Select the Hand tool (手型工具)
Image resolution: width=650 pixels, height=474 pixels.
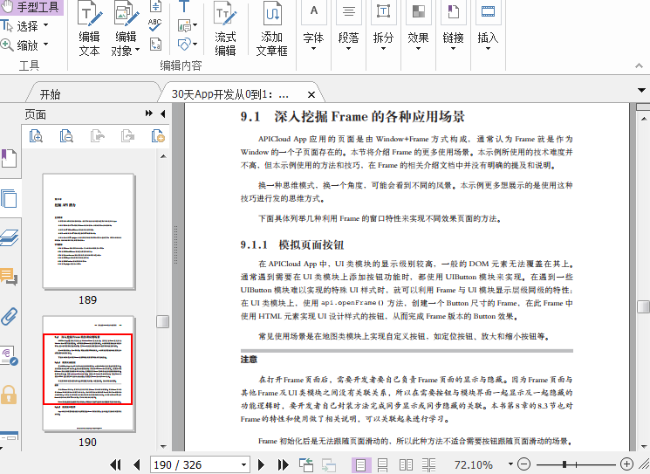(x=32, y=7)
